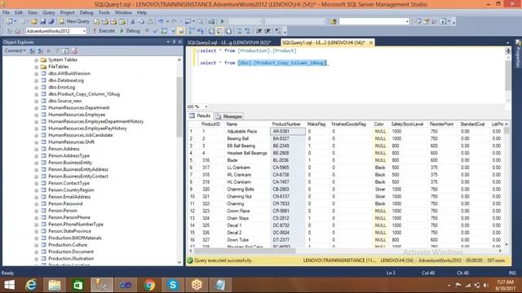Click the Object Explorer vertical scrollbar
Viewport: 522px width, 293px height.
coord(179,107)
